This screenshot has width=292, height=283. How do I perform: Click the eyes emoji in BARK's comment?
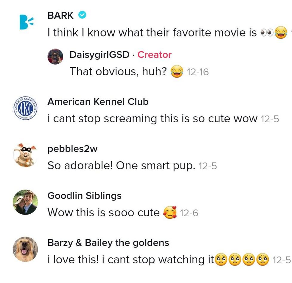[x=267, y=33]
